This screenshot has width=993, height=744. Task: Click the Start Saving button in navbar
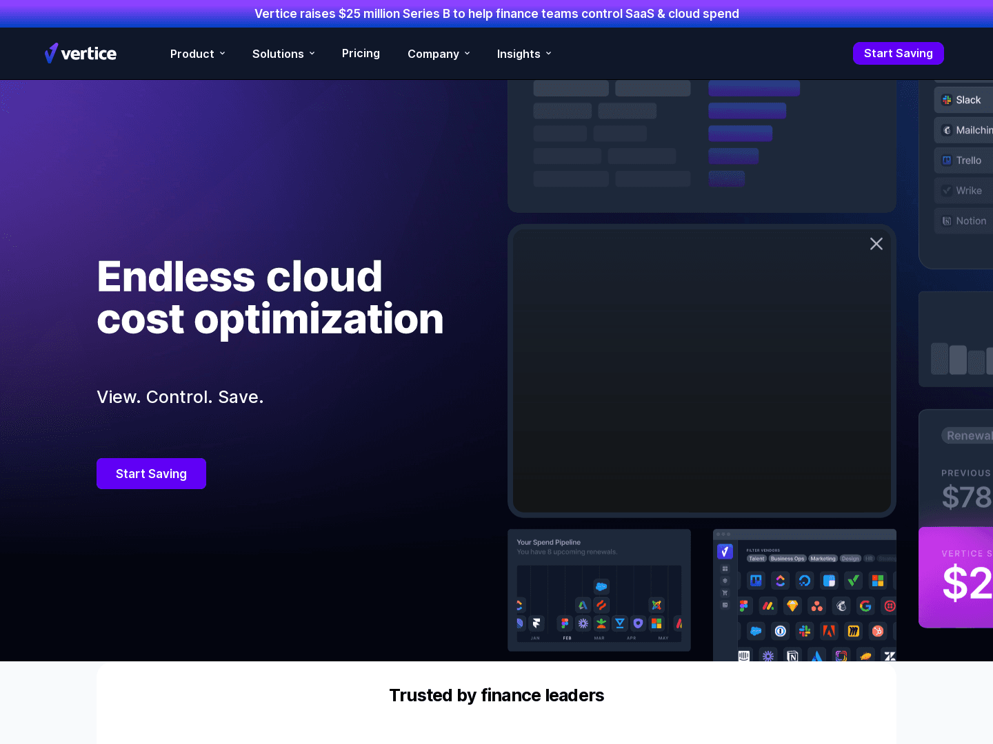click(898, 53)
